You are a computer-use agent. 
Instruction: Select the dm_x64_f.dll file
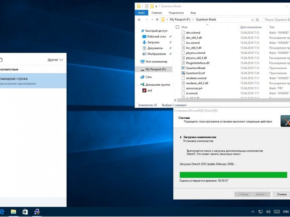(194, 38)
